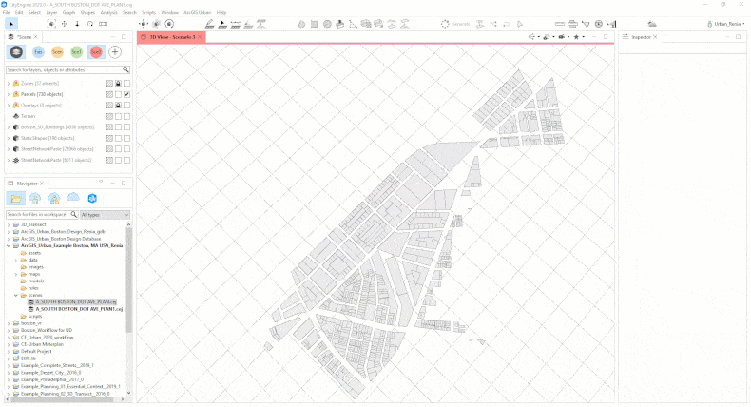Uncheck the Parcels layer selected checkbox

click(127, 94)
